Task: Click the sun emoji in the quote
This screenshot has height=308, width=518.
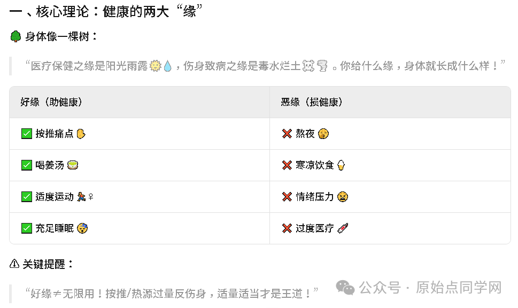Action: click(x=156, y=66)
